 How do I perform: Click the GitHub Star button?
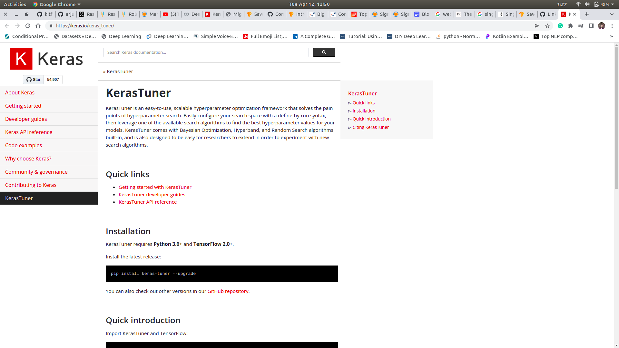pos(34,80)
